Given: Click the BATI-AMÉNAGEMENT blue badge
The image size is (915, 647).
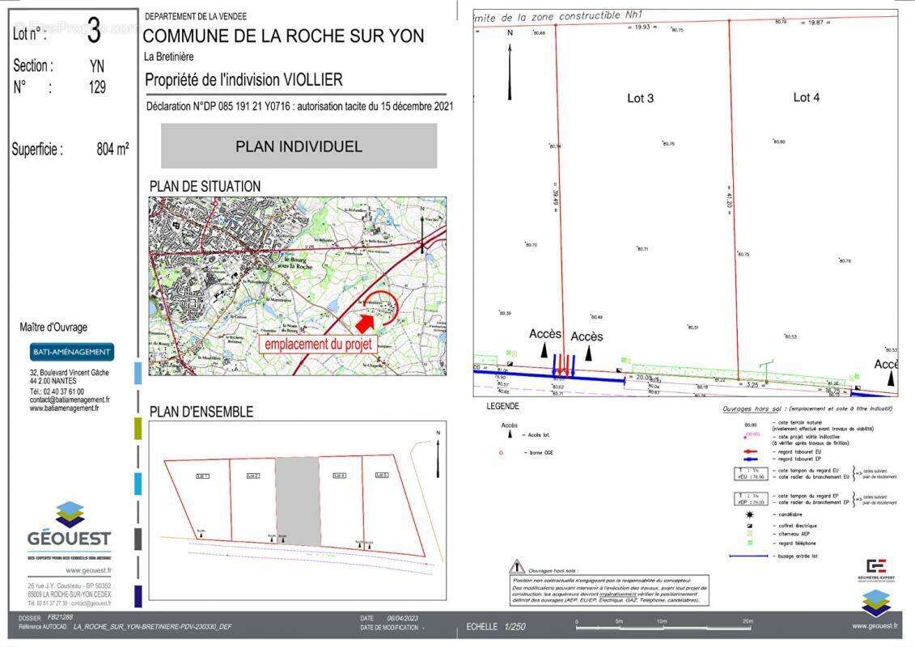Looking at the screenshot, I should click(72, 352).
